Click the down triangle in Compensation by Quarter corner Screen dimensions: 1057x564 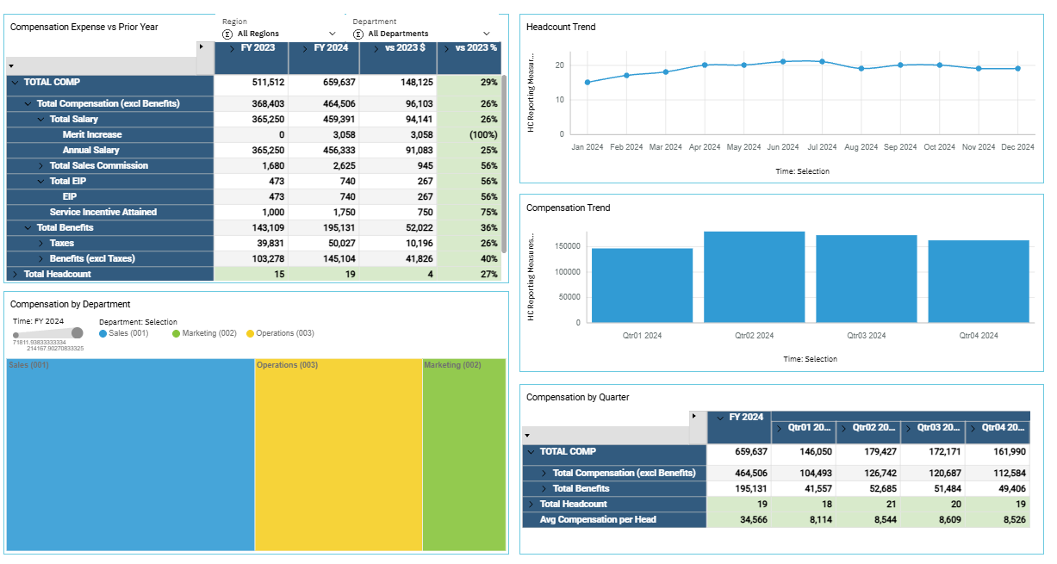(527, 436)
